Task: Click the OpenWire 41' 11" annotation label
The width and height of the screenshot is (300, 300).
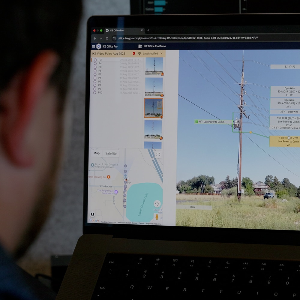Action: [285, 91]
